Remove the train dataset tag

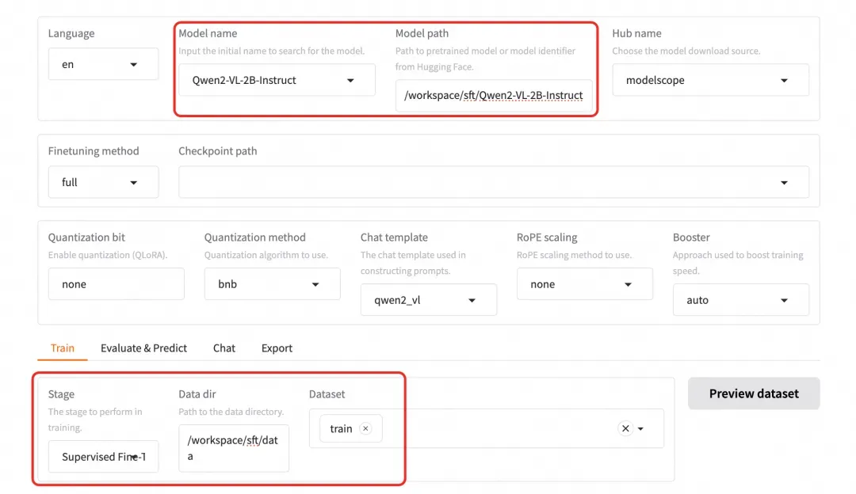[365, 428]
